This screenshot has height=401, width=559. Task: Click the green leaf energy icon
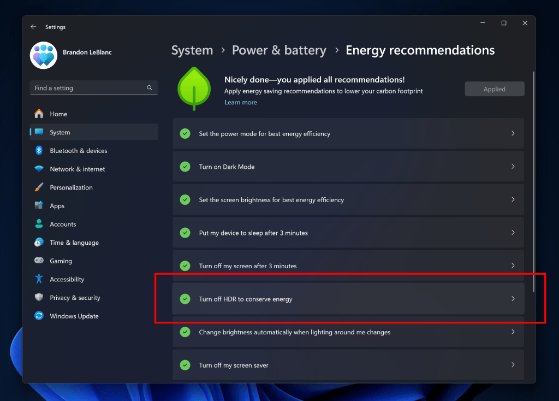coord(193,87)
